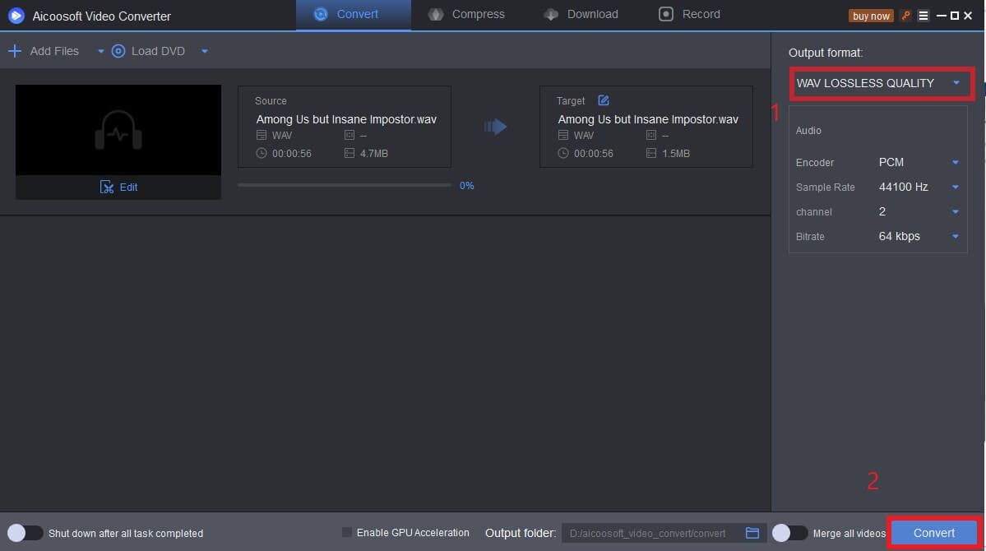Click the registration key icon
The height and width of the screenshot is (551, 986).
[x=905, y=16]
